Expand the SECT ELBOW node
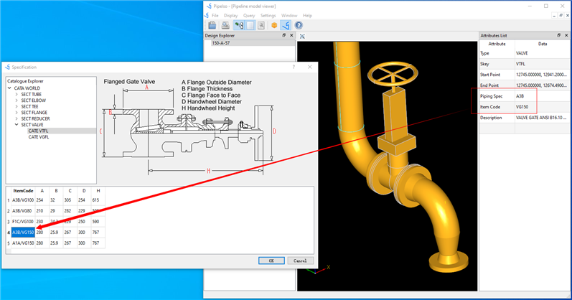This screenshot has height=300, width=572. (x=17, y=100)
